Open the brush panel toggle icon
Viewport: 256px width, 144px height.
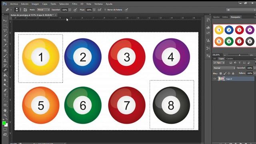(x=25, y=10)
